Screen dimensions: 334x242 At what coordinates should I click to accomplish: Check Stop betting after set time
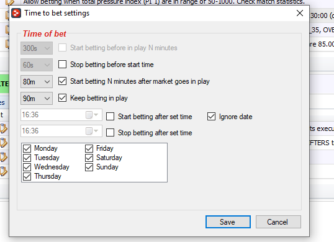[x=110, y=133]
